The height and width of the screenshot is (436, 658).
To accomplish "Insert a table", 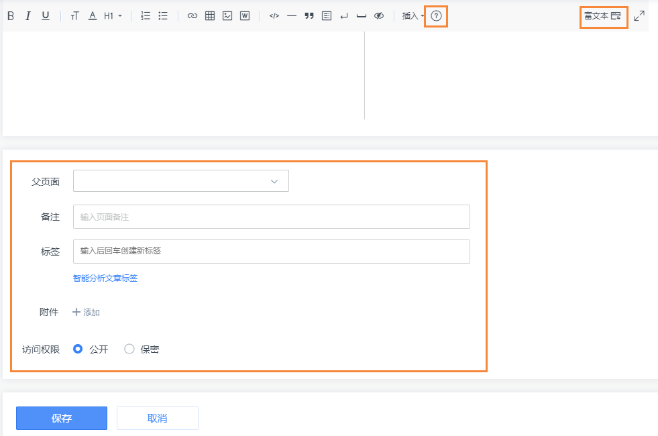I will coord(210,16).
